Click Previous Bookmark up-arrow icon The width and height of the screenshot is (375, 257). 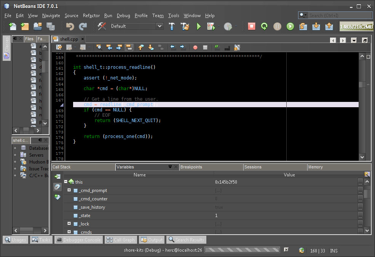point(141,47)
